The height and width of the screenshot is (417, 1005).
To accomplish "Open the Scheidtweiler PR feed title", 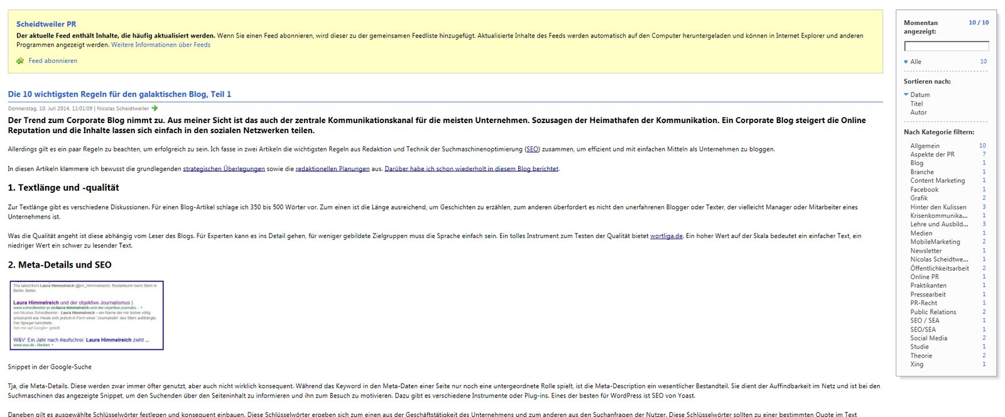I will click(x=46, y=24).
